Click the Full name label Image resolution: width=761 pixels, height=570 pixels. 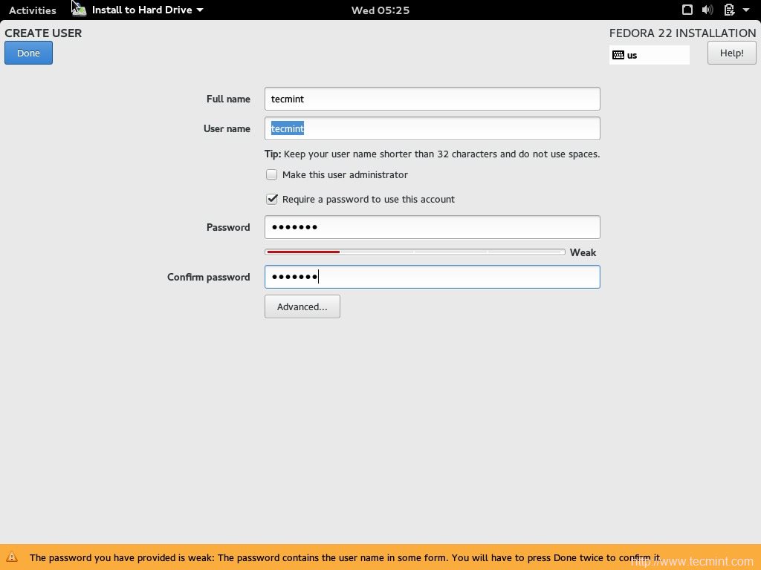click(228, 99)
